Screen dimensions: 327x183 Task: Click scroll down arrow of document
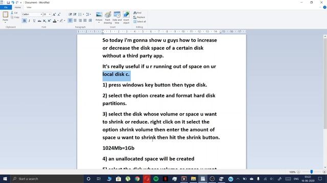click(x=325, y=167)
